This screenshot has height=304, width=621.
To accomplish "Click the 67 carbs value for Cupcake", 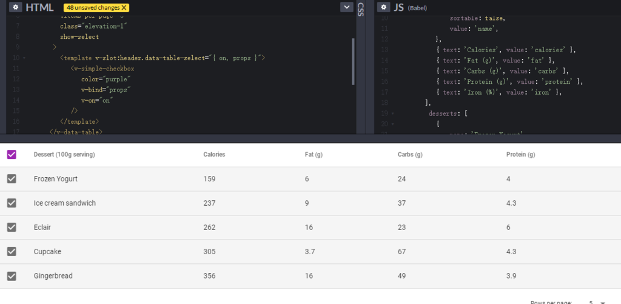I will 401,251.
